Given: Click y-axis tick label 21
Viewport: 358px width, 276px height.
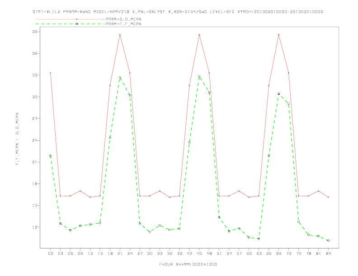Looking at the screenshot, I should click(x=34, y=162).
